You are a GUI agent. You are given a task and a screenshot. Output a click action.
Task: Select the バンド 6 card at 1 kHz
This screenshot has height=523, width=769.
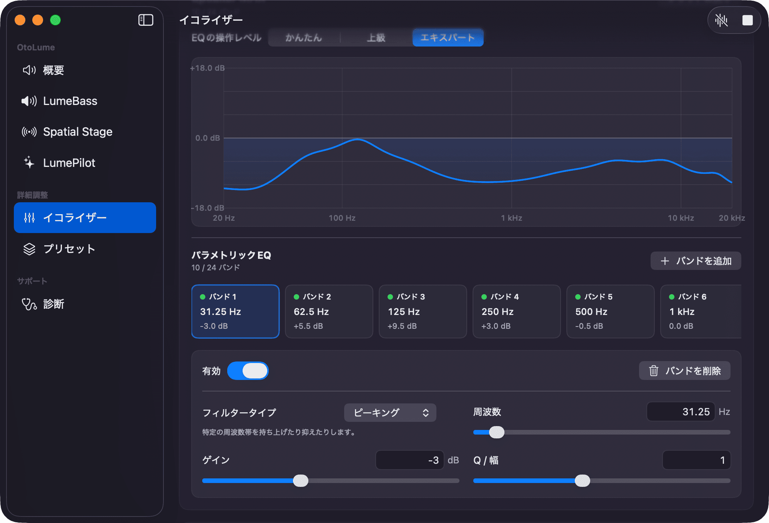coord(701,311)
